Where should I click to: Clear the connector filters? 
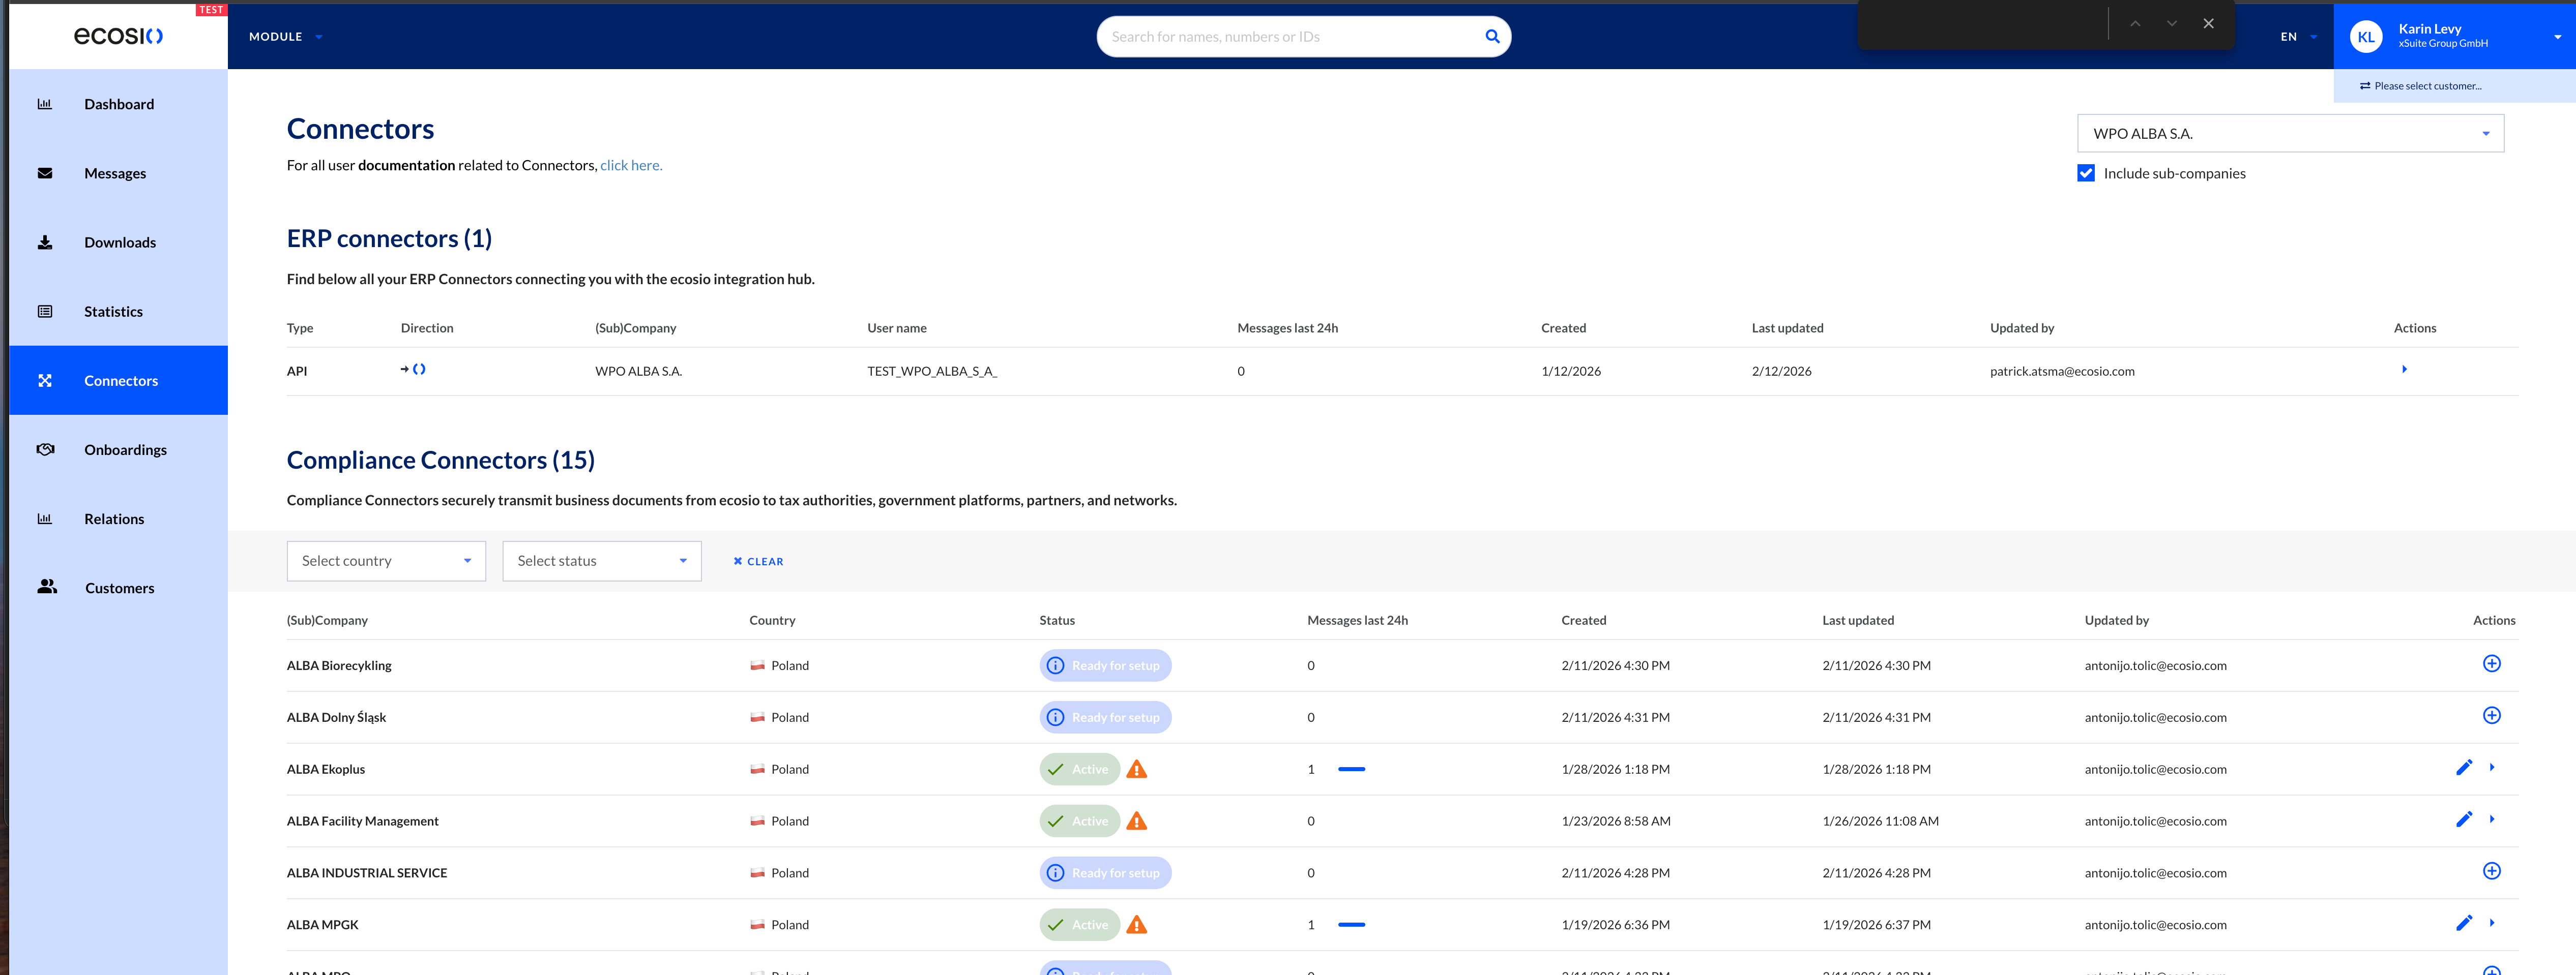[x=758, y=561]
